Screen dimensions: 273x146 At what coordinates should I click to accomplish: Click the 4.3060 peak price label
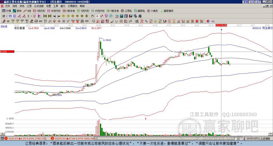pos(107,40)
